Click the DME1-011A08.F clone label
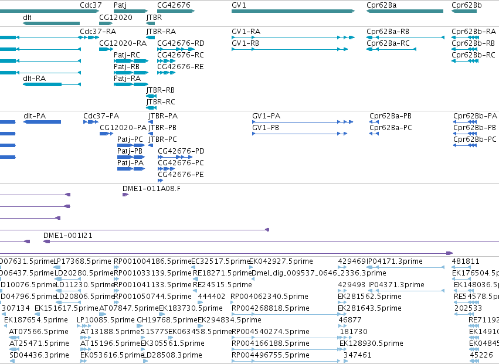The height and width of the screenshot is (364, 499). point(151,189)
